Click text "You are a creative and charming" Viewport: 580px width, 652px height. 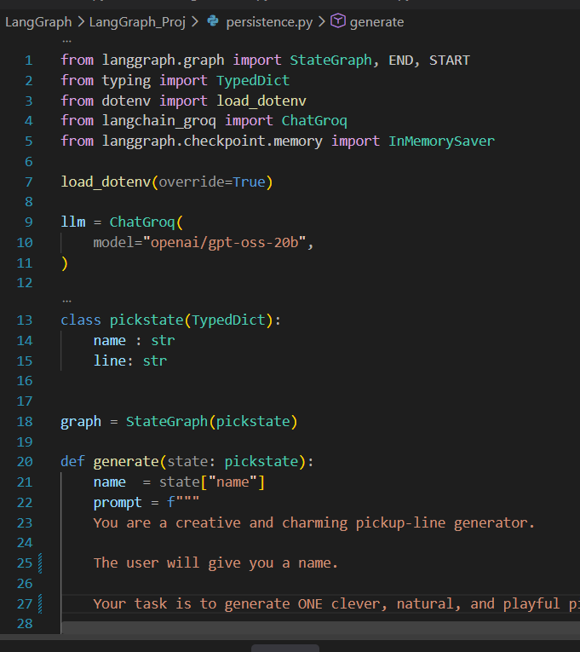(221, 523)
